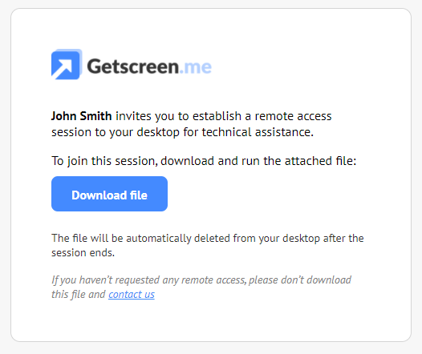Click the word "Download" inside the blue button

99,195
